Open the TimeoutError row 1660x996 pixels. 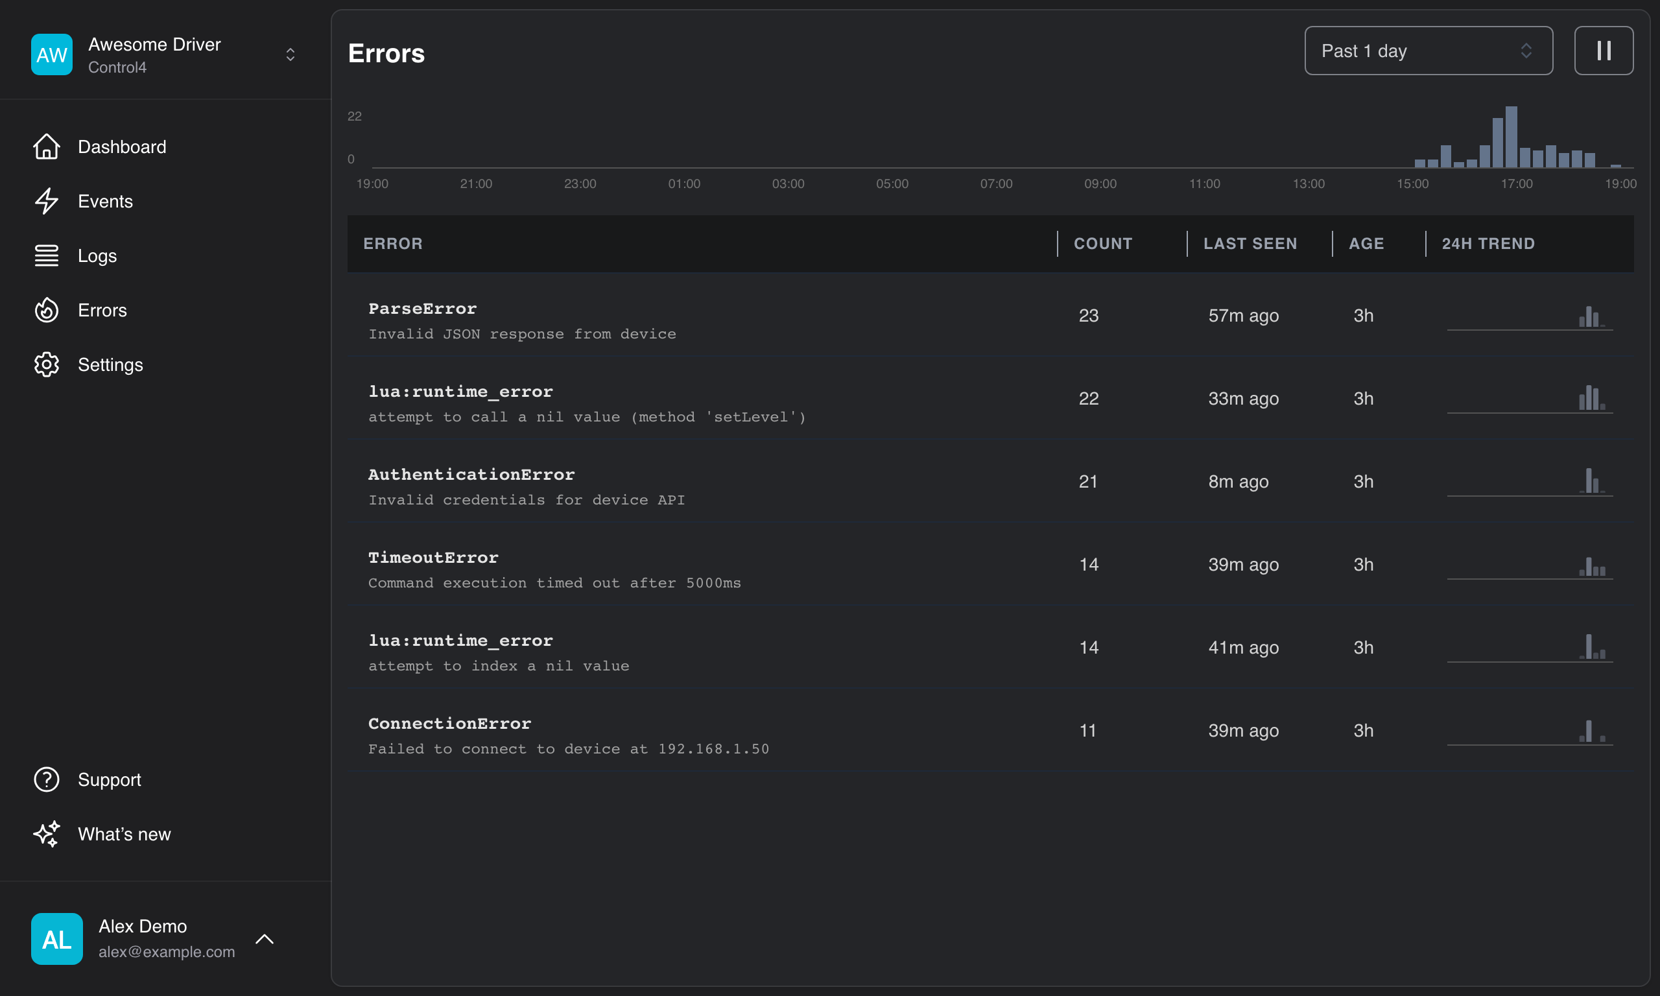coord(990,563)
